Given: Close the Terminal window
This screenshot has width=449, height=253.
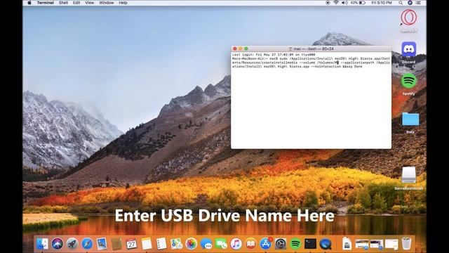Looking at the screenshot, I should point(235,48).
